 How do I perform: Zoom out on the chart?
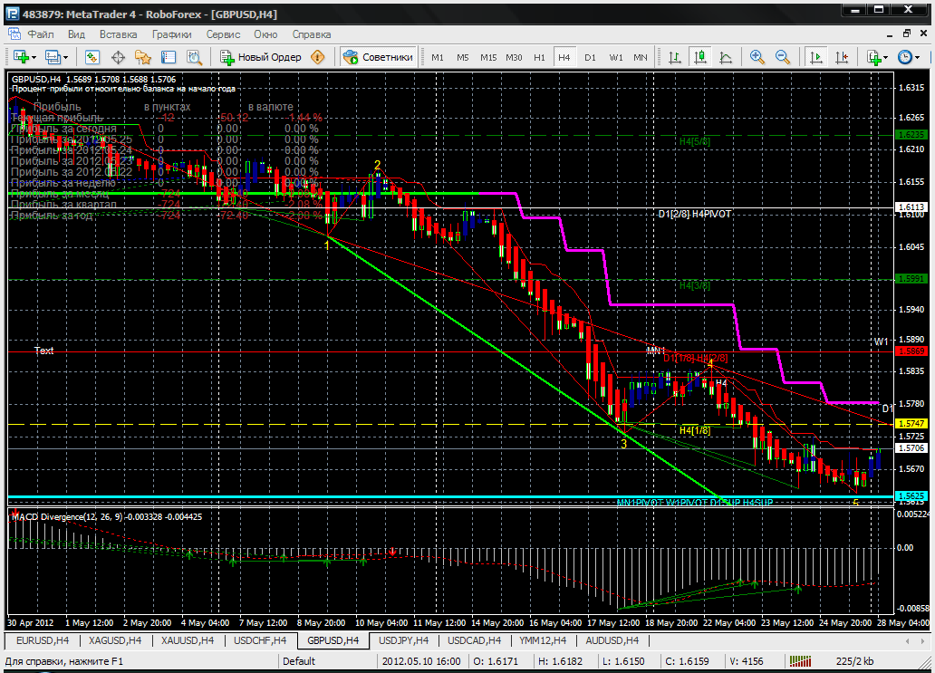(782, 57)
